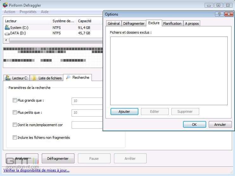Click the drive icon on Lecteur C: tab

8,78
